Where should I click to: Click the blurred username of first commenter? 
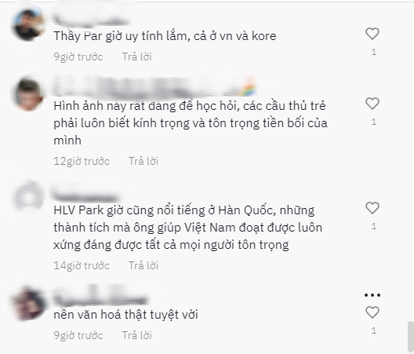point(90,20)
